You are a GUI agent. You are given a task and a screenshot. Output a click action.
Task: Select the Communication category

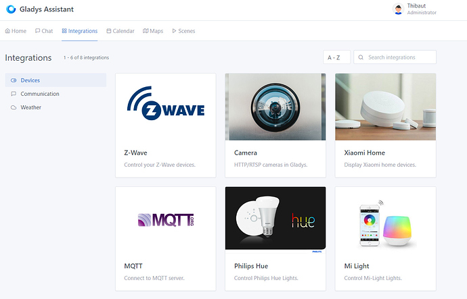point(55,94)
